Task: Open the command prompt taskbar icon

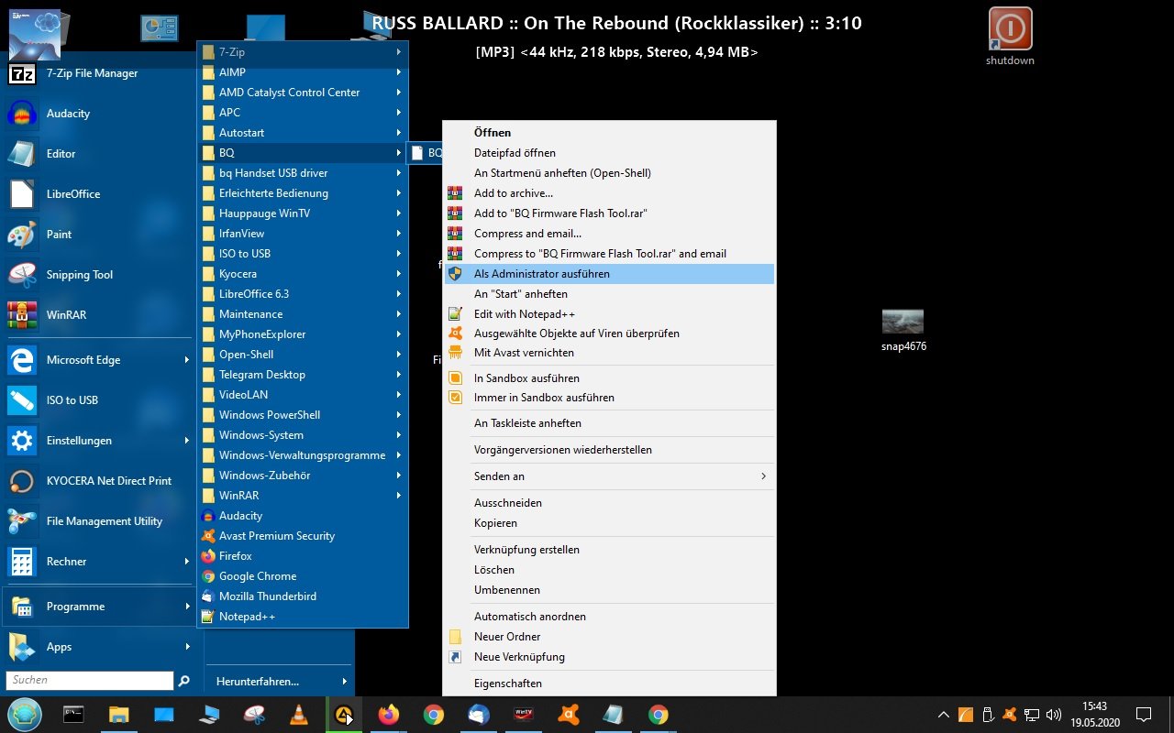Action: click(x=74, y=715)
